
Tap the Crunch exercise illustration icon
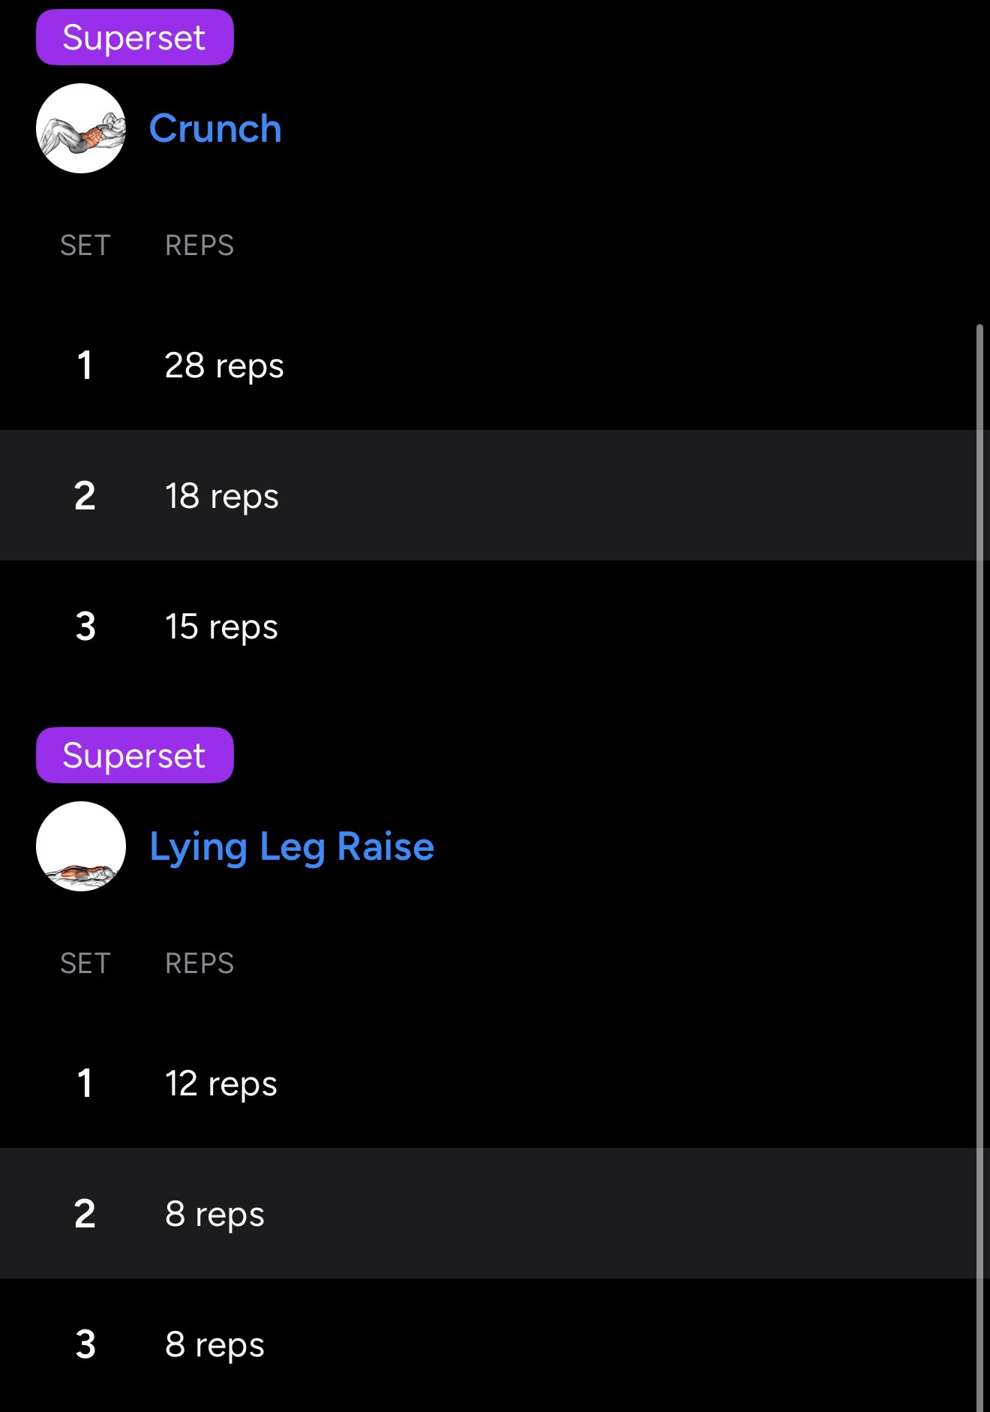click(81, 128)
